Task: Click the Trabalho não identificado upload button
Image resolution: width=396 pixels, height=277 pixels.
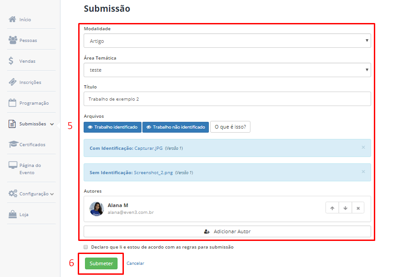Action: click(x=175, y=127)
